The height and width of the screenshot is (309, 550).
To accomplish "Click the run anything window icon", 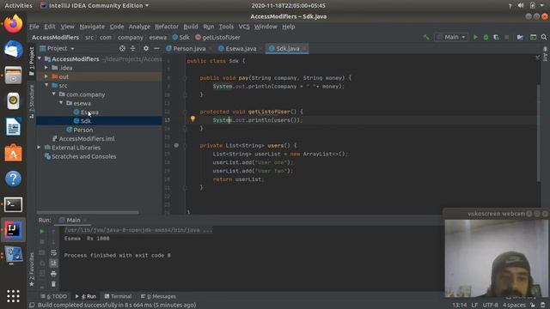I will [x=533, y=37].
